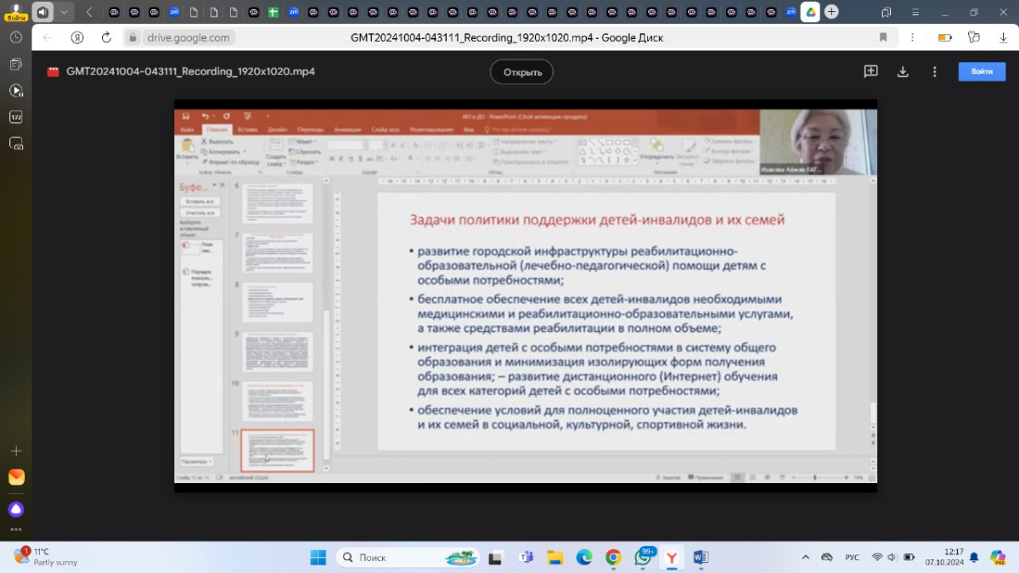Download the recording with the download icon

click(903, 72)
